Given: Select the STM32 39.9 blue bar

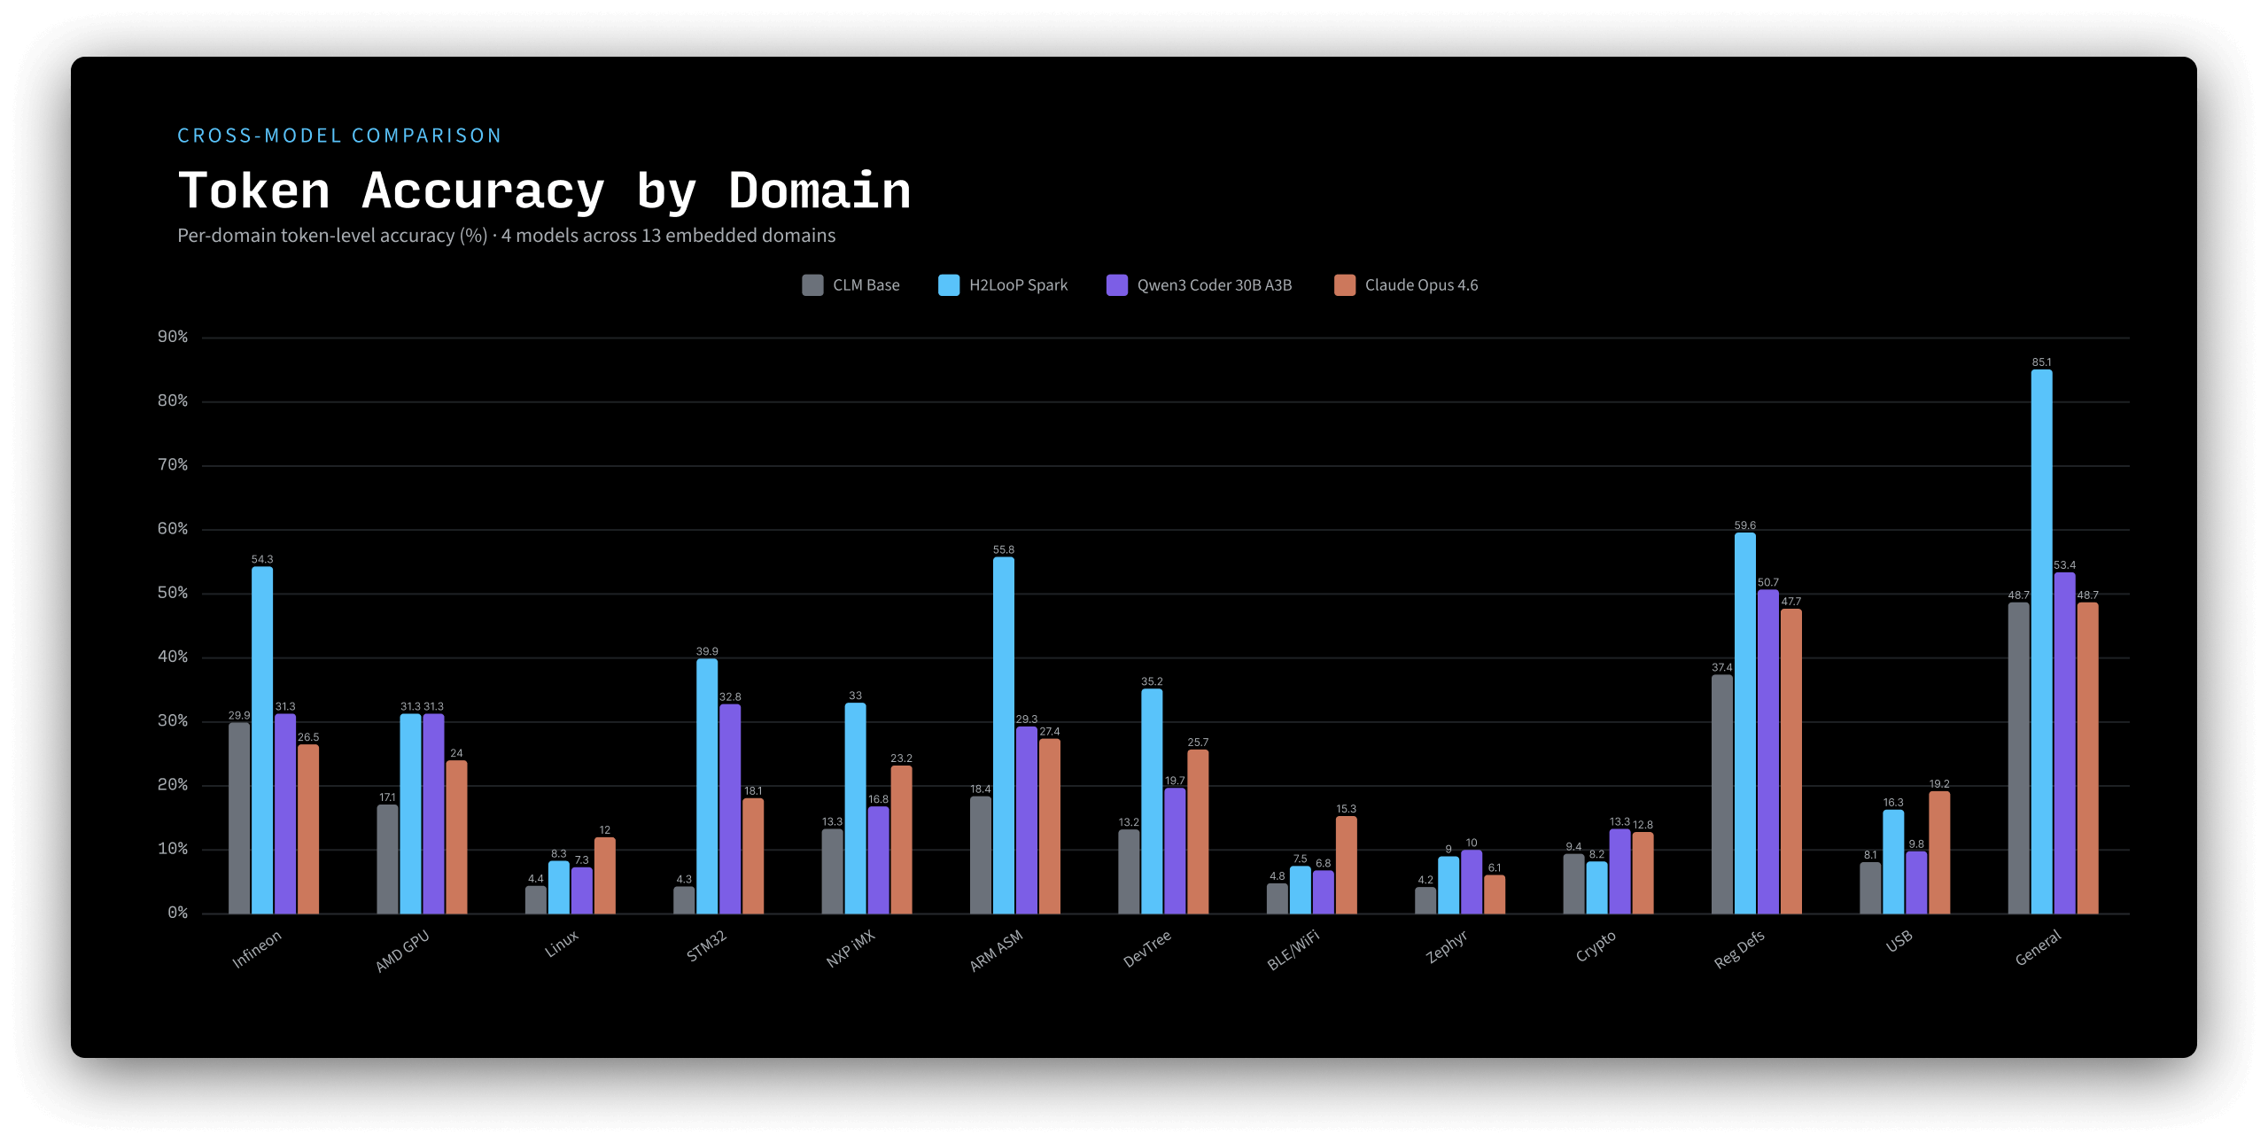Looking at the screenshot, I should click(x=707, y=786).
